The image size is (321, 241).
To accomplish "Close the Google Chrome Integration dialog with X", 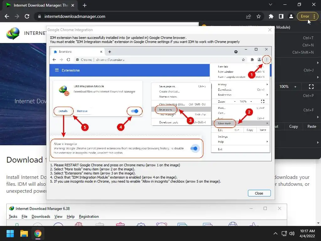I will pyautogui.click(x=270, y=30).
